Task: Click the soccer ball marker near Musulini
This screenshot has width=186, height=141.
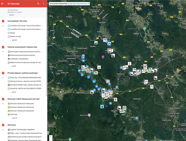Action: [124, 107]
